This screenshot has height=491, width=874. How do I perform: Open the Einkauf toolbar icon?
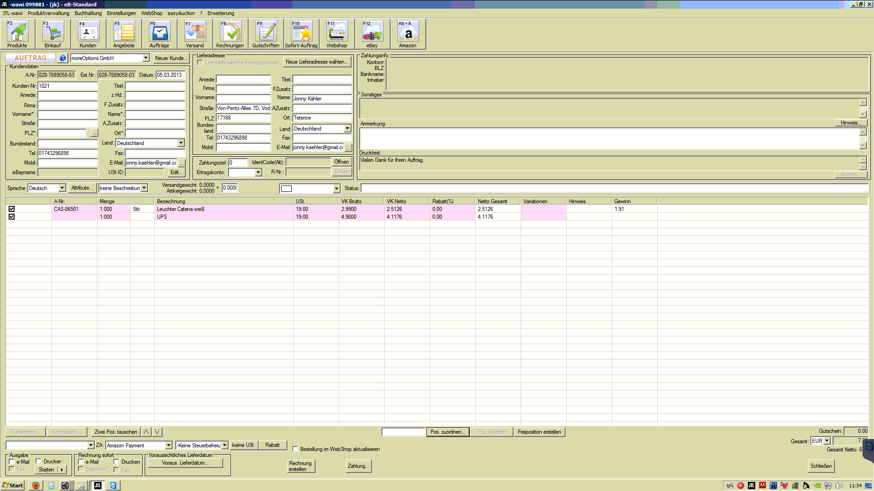53,34
